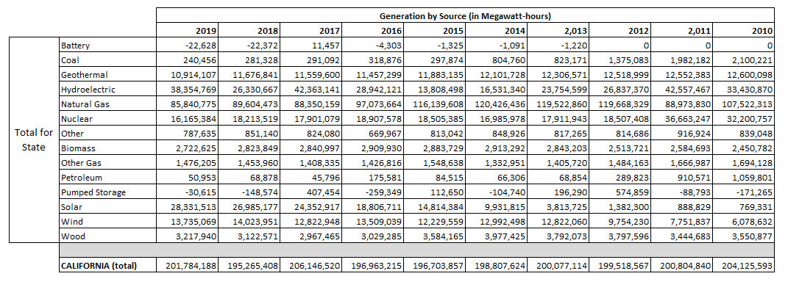Screen dimensions: 788x290
Task: Click Pumped Storage value for 2018
Action: coord(249,192)
